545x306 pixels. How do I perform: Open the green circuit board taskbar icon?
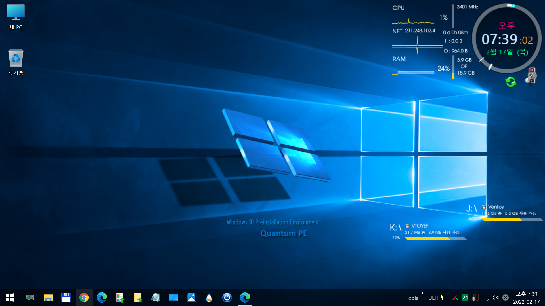click(30, 297)
